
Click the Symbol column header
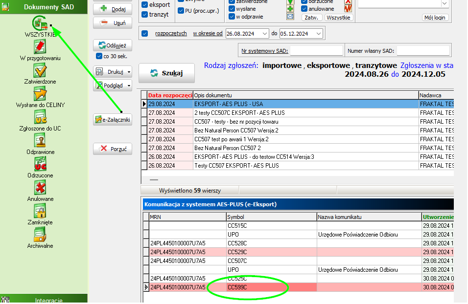tap(272, 217)
